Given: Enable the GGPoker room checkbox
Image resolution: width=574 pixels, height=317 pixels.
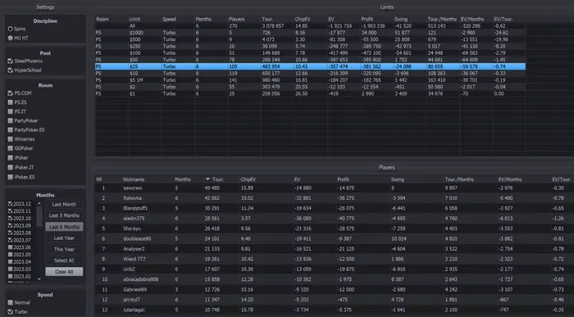Looking at the screenshot, I should click(x=10, y=148).
